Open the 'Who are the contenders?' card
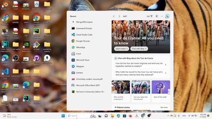 tap(121, 91)
